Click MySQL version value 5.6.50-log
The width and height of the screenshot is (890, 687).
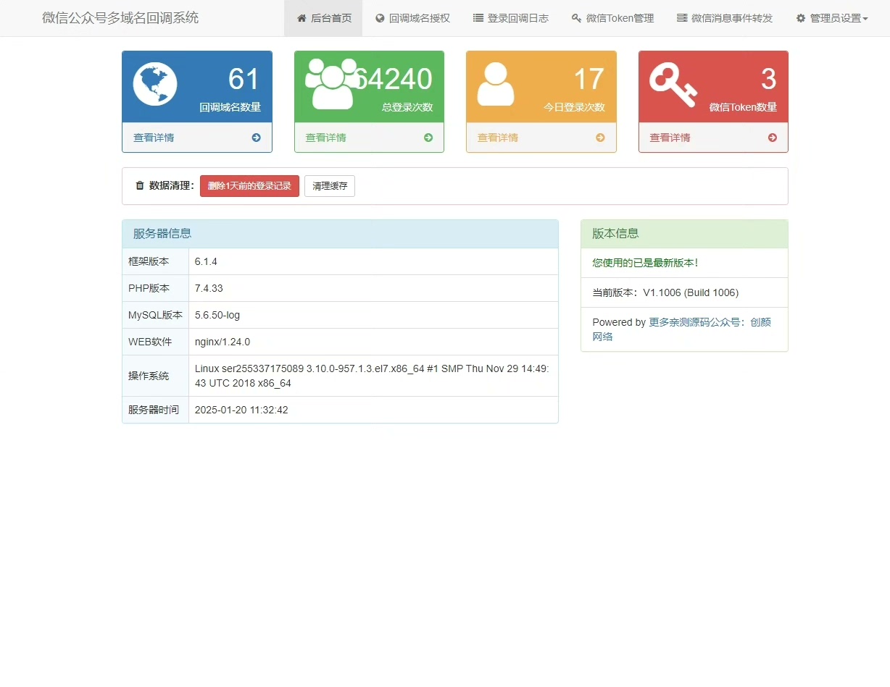217,315
